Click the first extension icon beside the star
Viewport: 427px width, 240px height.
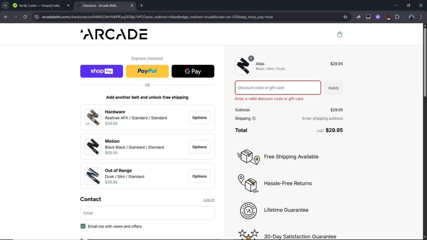[359, 17]
